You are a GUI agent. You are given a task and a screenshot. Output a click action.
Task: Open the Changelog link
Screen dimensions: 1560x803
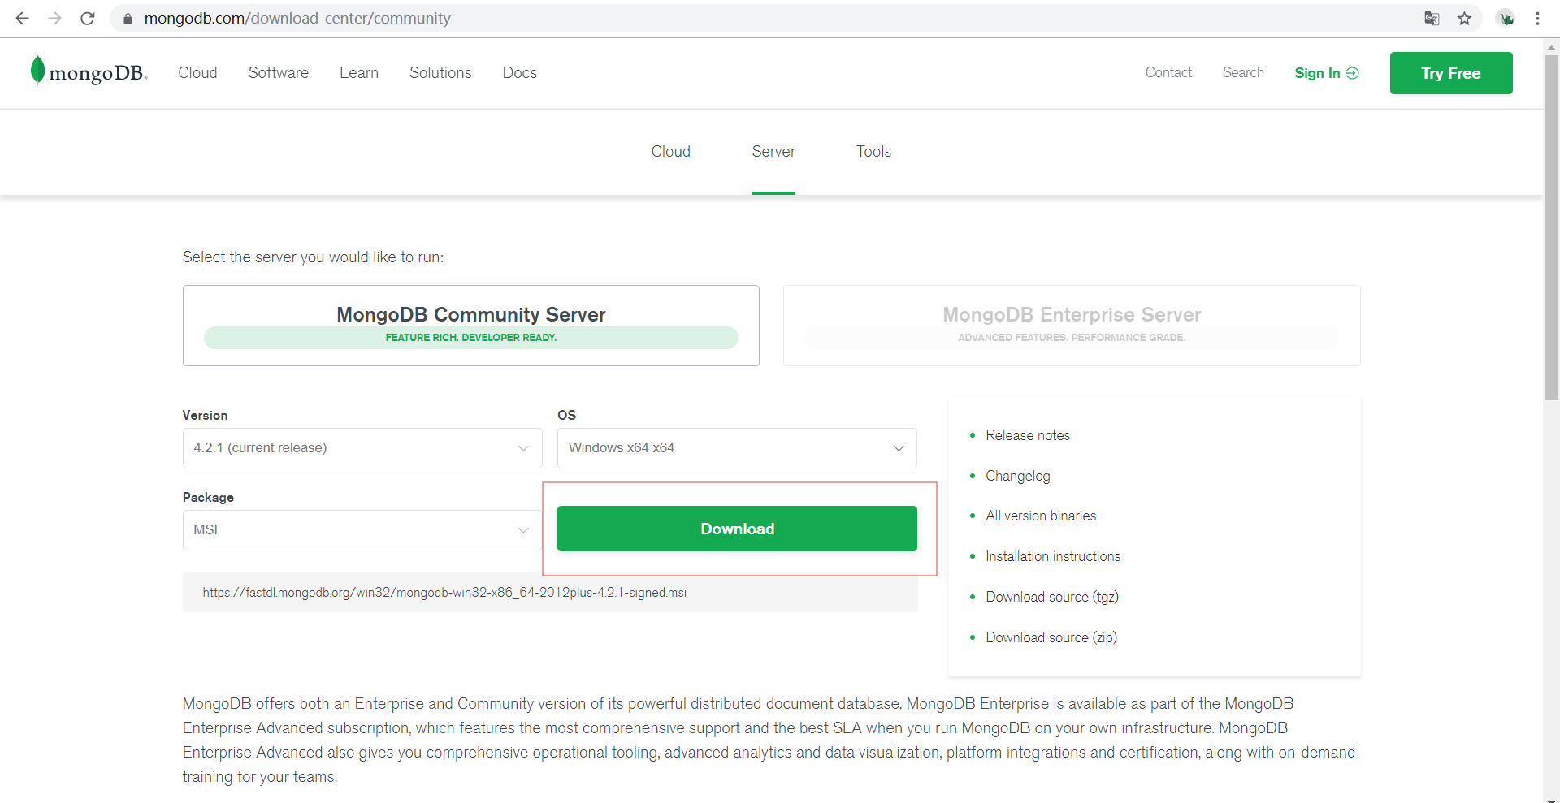(x=1018, y=476)
